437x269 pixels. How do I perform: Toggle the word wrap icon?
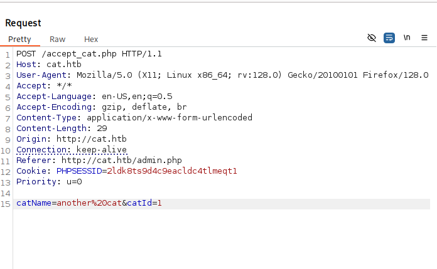click(x=389, y=38)
